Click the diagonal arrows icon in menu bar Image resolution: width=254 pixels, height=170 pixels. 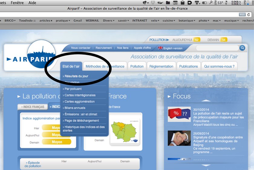226,3
